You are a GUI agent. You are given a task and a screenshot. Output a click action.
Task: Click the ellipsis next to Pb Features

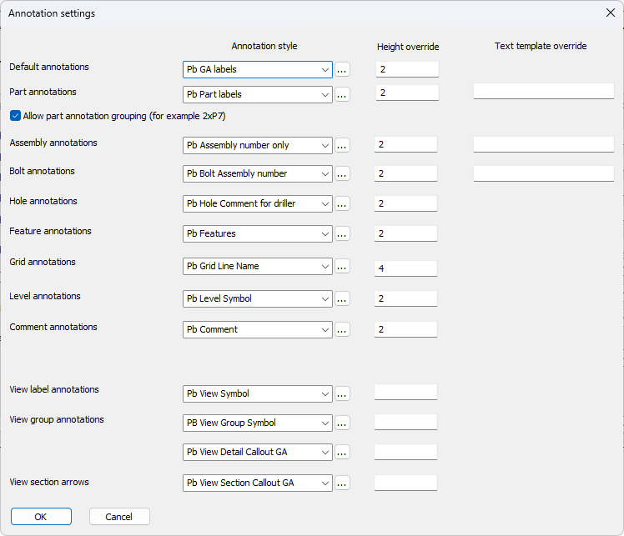coord(342,235)
